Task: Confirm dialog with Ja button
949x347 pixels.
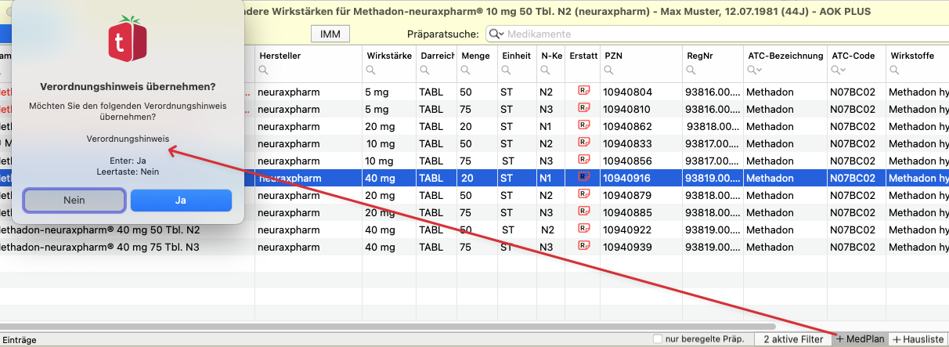Action: pyautogui.click(x=181, y=201)
